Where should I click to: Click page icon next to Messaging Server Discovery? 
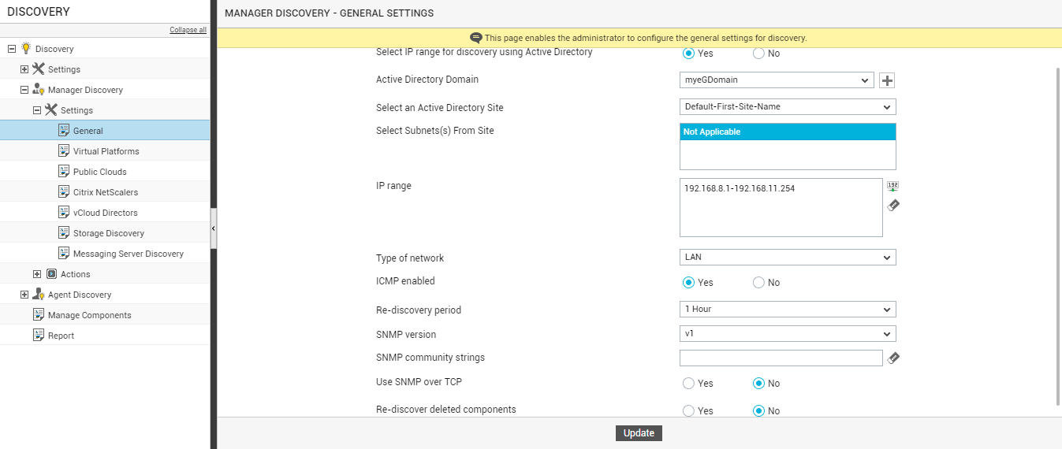pyautogui.click(x=64, y=253)
